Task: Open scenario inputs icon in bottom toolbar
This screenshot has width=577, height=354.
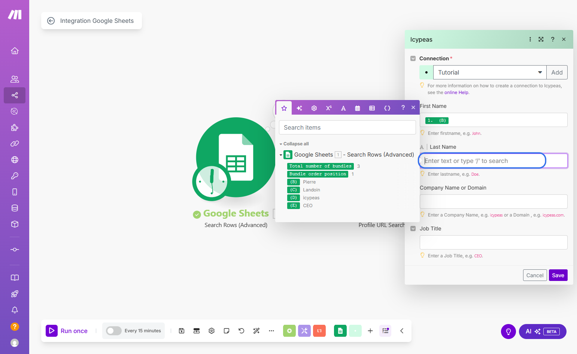Action: point(197,331)
